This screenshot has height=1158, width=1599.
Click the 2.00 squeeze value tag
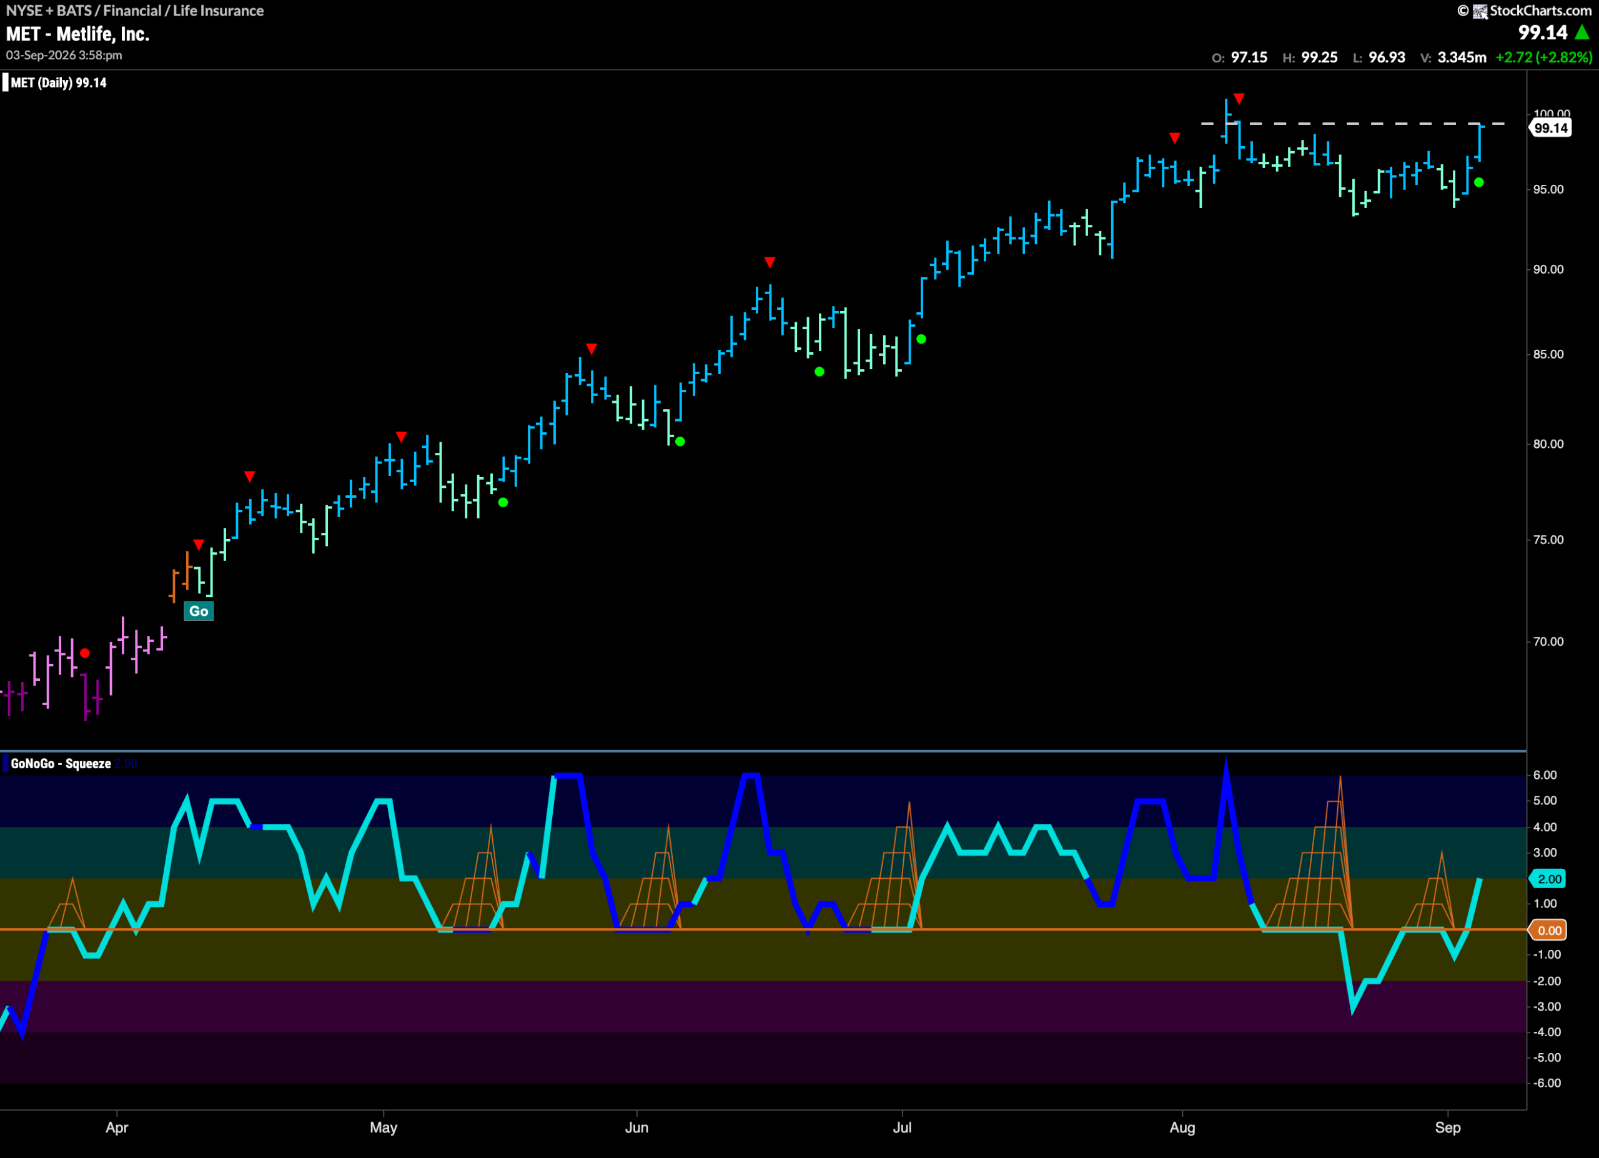(x=1549, y=879)
